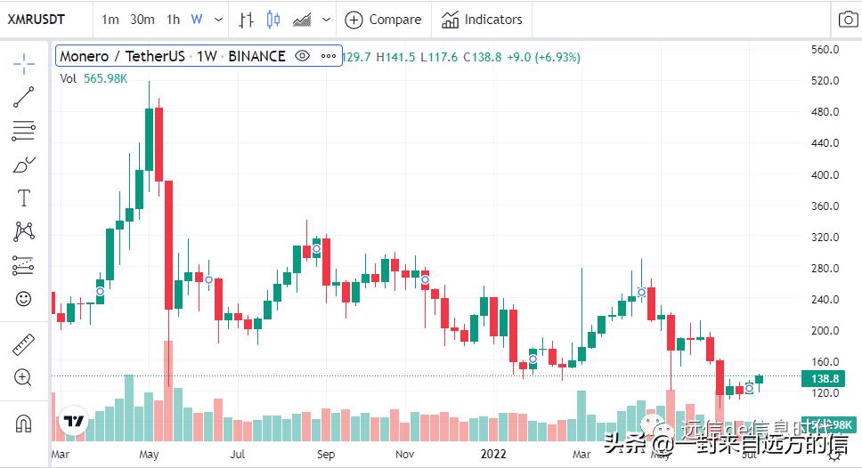Select the text annotation tool
This screenshot has height=468, width=862.
click(24, 198)
